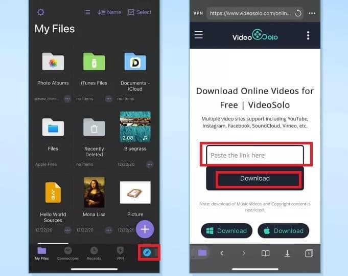Open browser three-dot more menu
The width and height of the screenshot is (348, 276).
[x=312, y=13]
